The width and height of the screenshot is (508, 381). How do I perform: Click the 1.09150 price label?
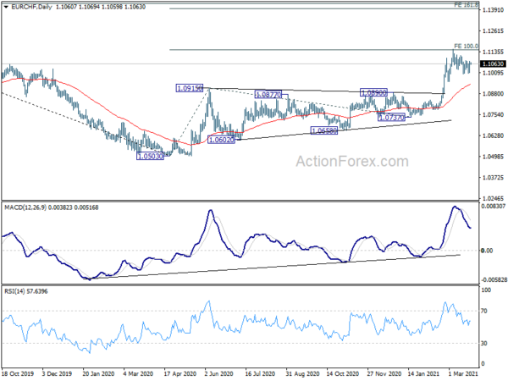click(x=190, y=88)
